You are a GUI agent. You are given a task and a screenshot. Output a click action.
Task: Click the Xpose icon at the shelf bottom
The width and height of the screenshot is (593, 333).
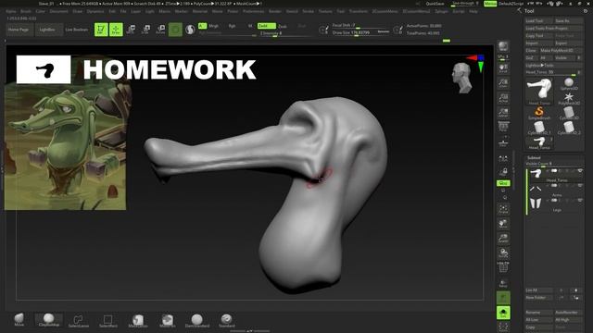pos(503,327)
